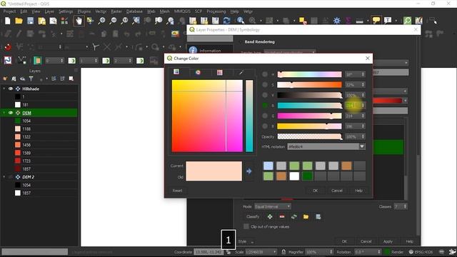Click Cancel in Change Color dialog
Screen dimensions: 457x257
(337, 191)
